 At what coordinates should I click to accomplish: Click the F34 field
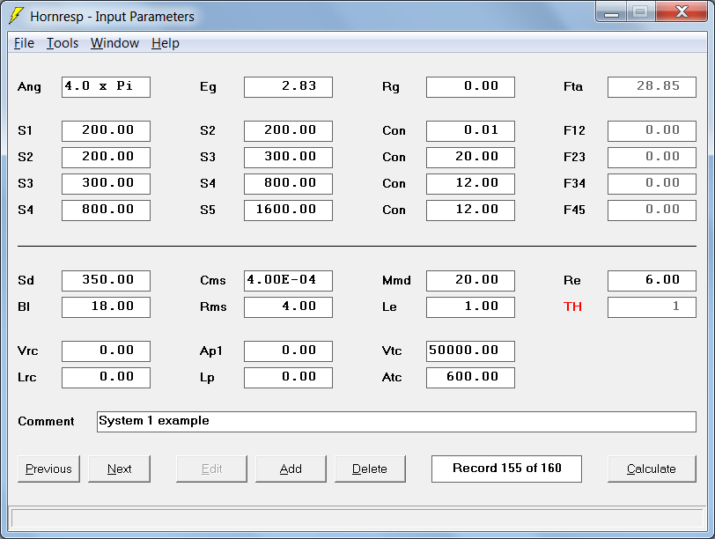(652, 184)
